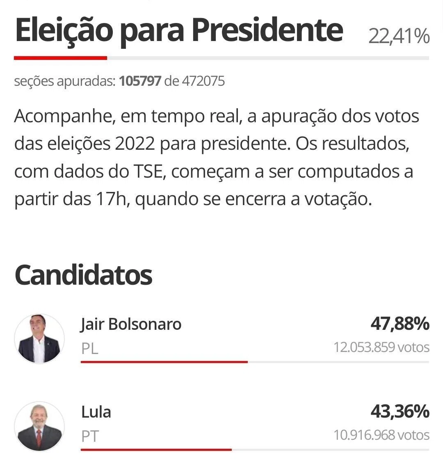Click the PL party label
The image size is (443, 466).
[90, 348]
